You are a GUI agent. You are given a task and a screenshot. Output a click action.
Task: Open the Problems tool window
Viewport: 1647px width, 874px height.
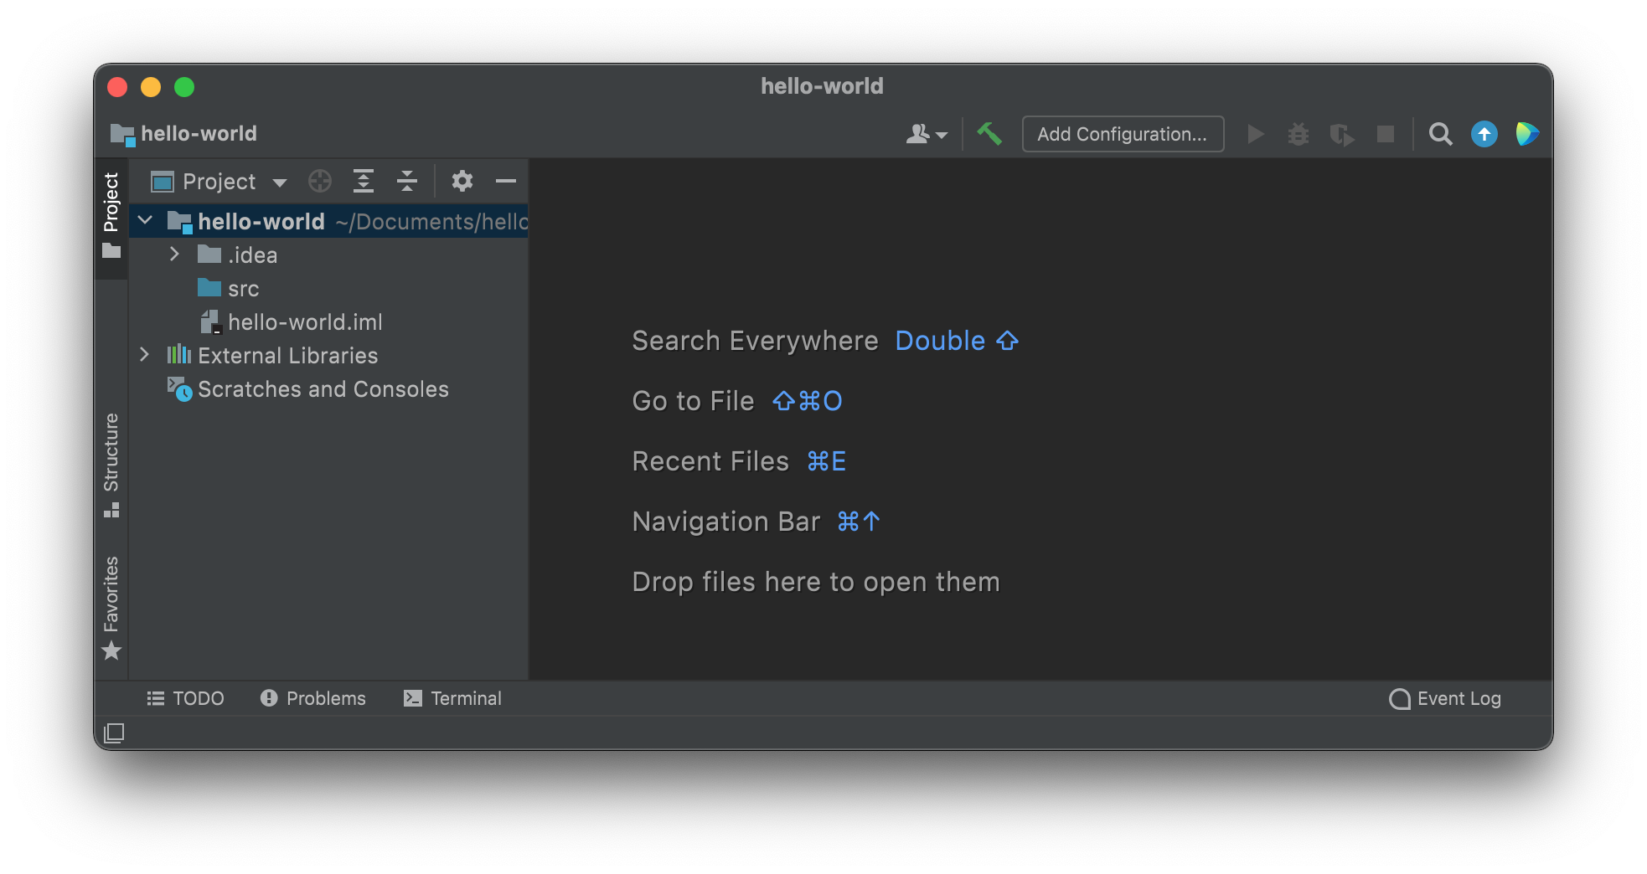(313, 698)
